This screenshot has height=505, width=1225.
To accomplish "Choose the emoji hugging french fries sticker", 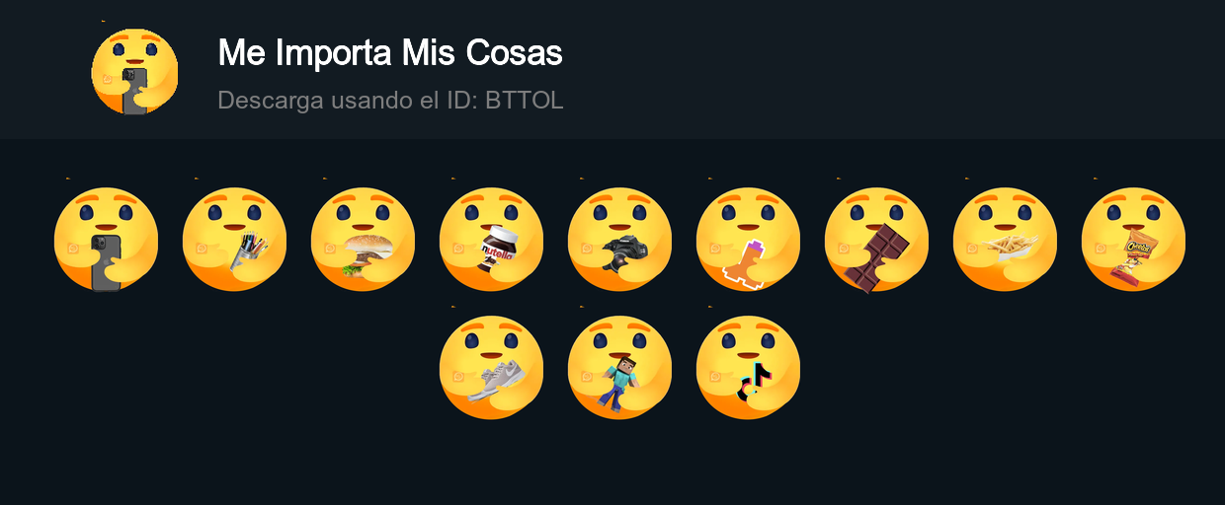I will coord(1005,240).
